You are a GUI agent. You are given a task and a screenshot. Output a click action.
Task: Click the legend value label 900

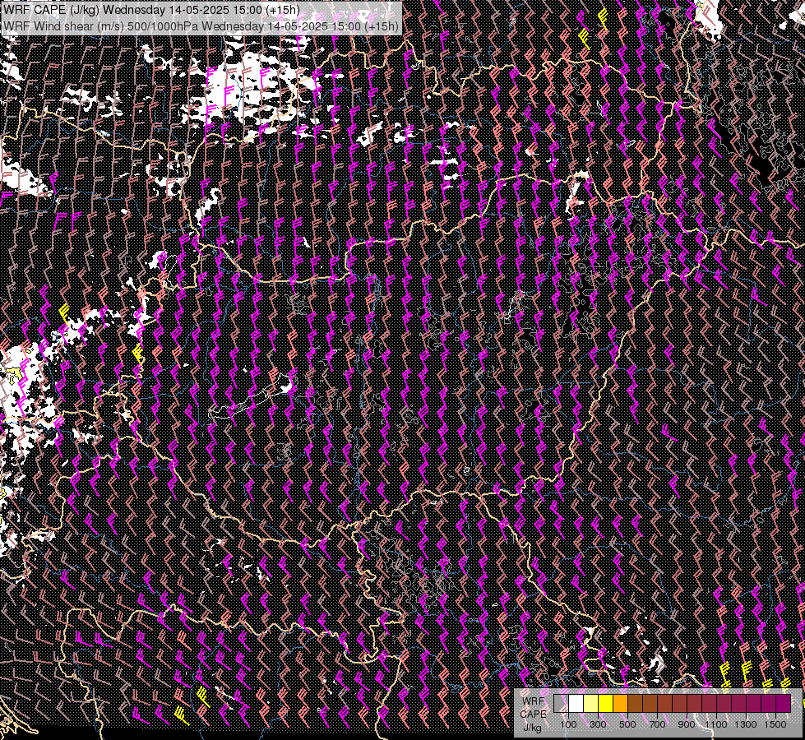click(x=687, y=724)
